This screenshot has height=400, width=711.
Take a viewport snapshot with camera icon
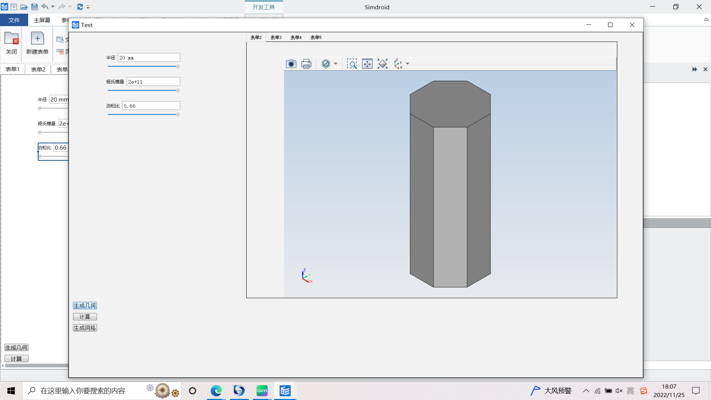[x=291, y=64]
